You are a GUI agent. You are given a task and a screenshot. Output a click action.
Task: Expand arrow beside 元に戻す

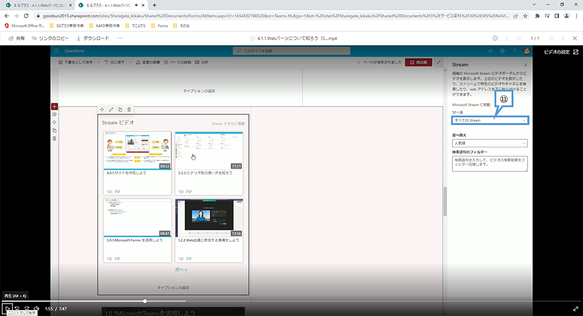(130, 62)
